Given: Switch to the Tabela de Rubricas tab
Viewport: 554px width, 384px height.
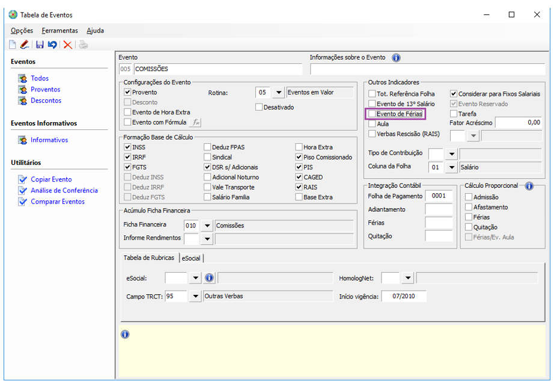Looking at the screenshot, I should coord(149,258).
